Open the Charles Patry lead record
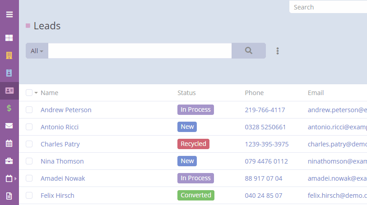 point(60,144)
